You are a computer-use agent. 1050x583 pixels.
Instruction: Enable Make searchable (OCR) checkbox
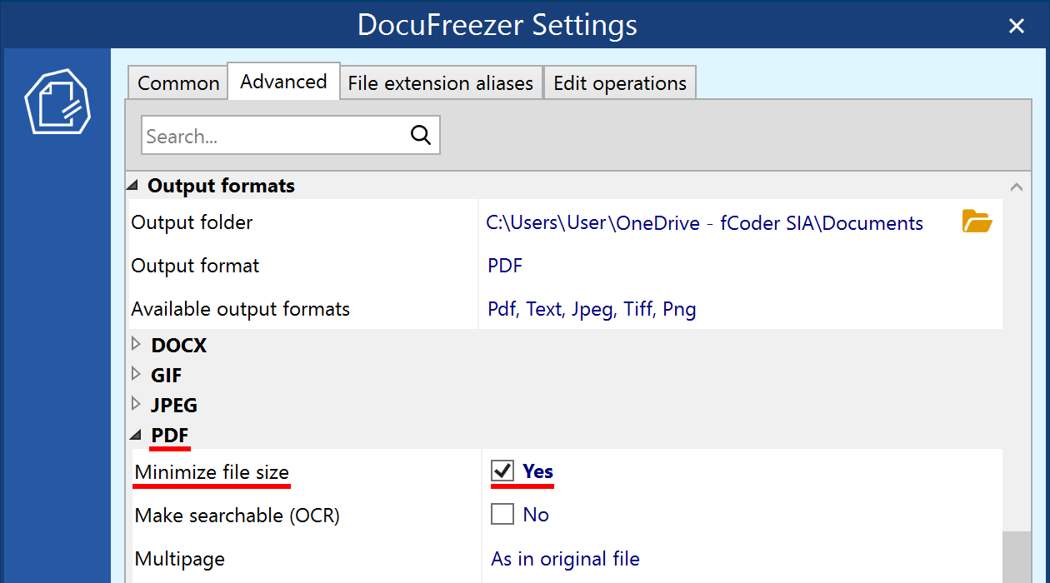coord(502,515)
